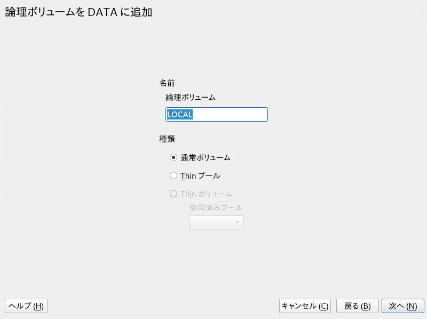The image size is (427, 319).
Task: Click the 論理ボリューム field label
Action: click(x=191, y=97)
